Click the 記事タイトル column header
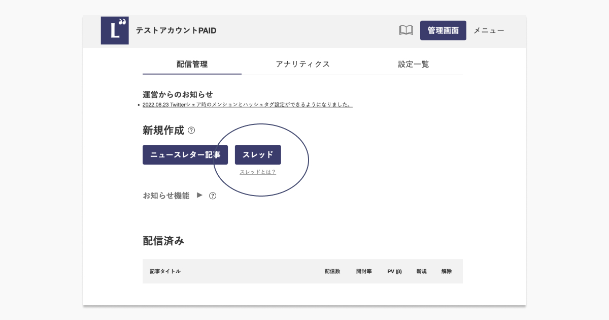609x320 pixels. point(165,272)
